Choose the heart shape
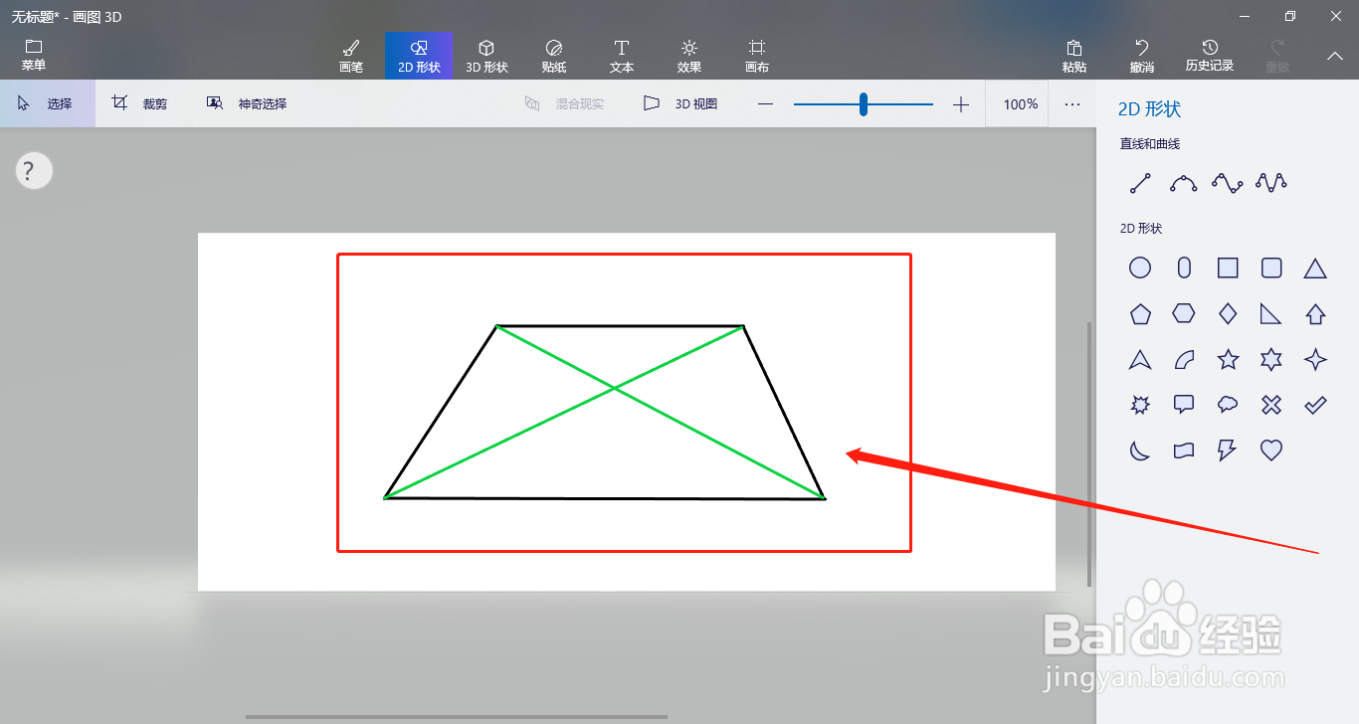The height and width of the screenshot is (724, 1359). 1271,451
